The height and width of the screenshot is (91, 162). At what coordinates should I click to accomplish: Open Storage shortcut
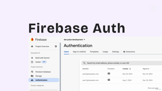pyautogui.click(x=38, y=76)
